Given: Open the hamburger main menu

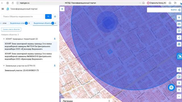Looking at the screenshot, I should point(3,9).
